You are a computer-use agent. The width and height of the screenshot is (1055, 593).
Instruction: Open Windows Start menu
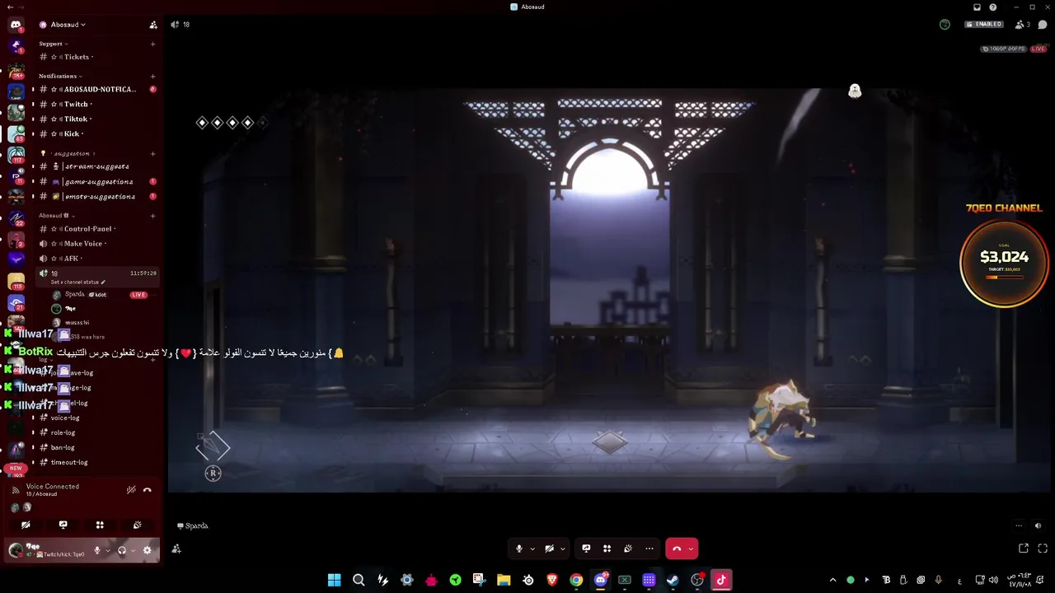click(334, 580)
